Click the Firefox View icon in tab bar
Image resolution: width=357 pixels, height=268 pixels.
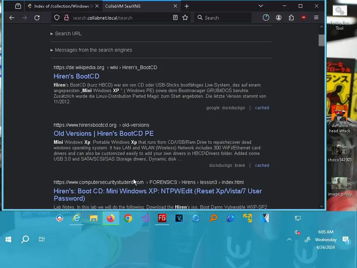pos(18,6)
